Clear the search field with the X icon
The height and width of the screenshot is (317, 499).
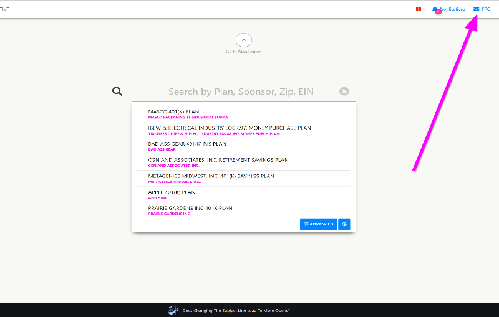pyautogui.click(x=344, y=92)
